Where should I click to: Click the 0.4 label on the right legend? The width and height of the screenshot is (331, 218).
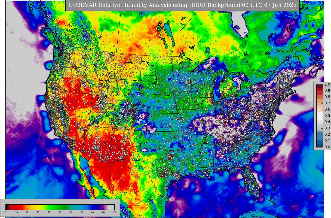pos(327,122)
